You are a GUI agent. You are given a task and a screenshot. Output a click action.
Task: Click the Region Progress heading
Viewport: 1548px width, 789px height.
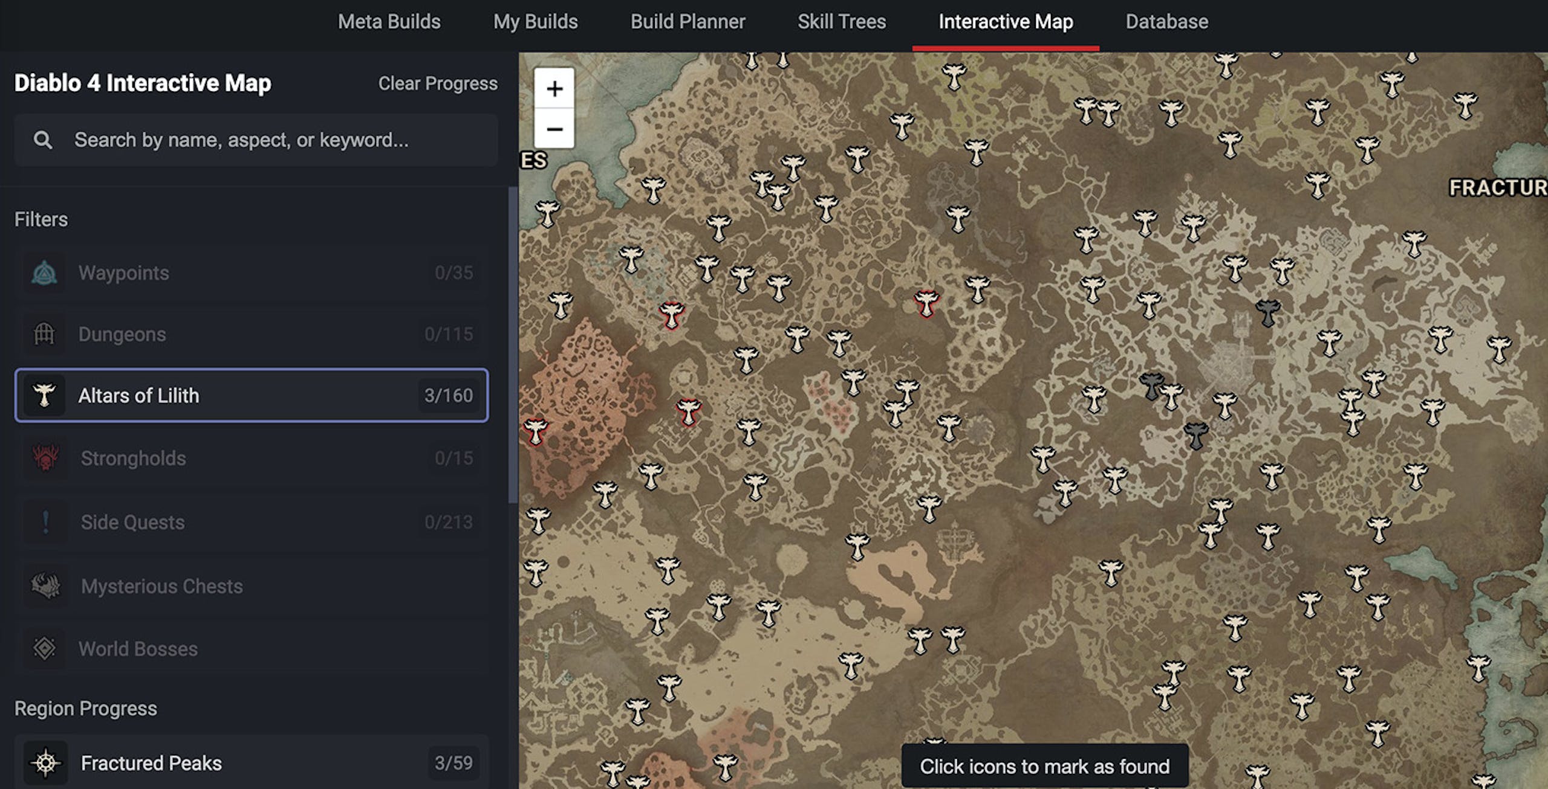tap(86, 708)
